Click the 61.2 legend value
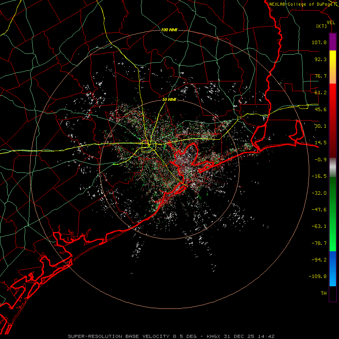This screenshot has width=339, height=339. click(321, 93)
